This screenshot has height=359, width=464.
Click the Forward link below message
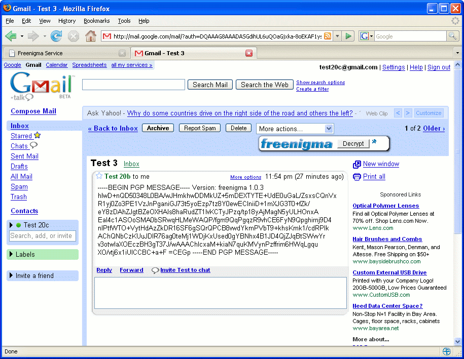click(x=131, y=270)
